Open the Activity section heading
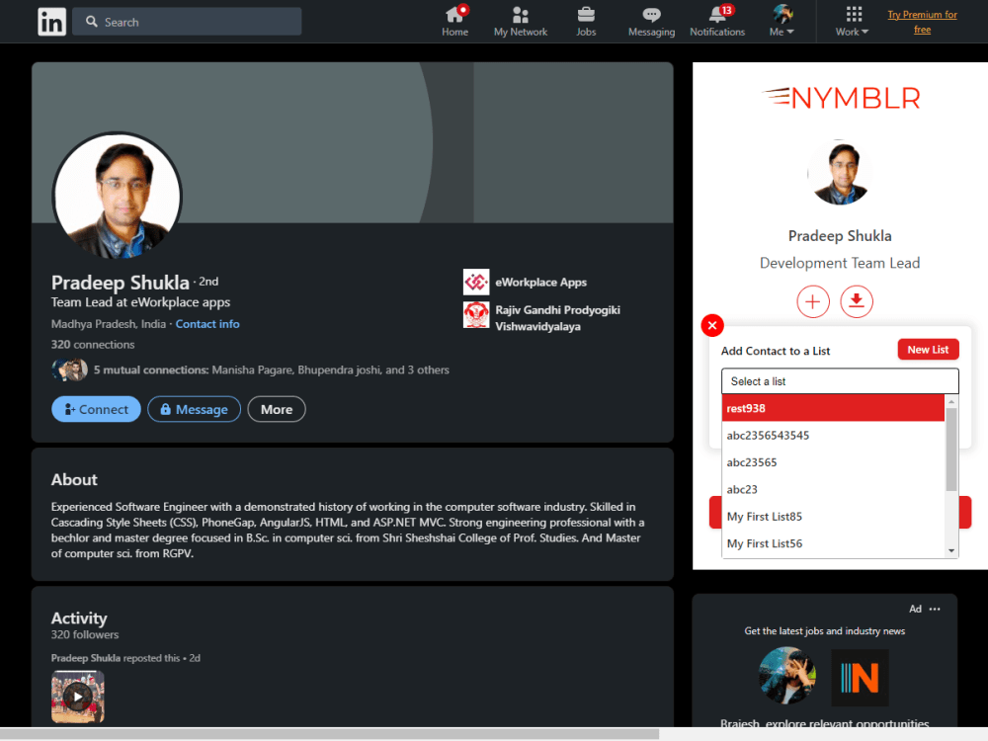This screenshot has width=988, height=741. [79, 618]
